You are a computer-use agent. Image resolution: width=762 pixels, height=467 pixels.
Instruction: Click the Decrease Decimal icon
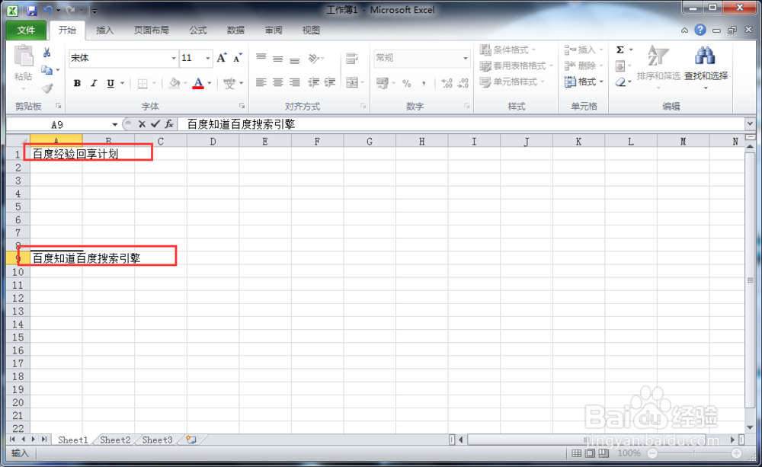(x=463, y=83)
